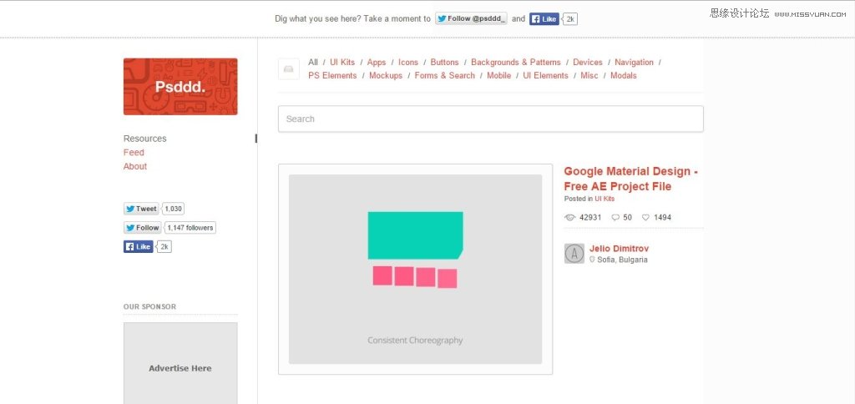This screenshot has width=855, height=404.
Task: Click the Advertise Here sponsor box
Action: pyautogui.click(x=180, y=364)
